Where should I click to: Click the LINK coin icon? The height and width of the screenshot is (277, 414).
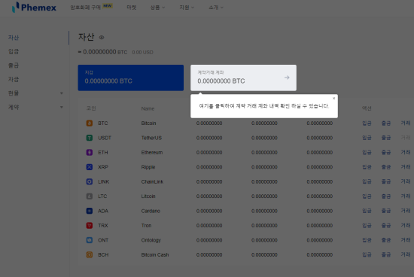90,181
